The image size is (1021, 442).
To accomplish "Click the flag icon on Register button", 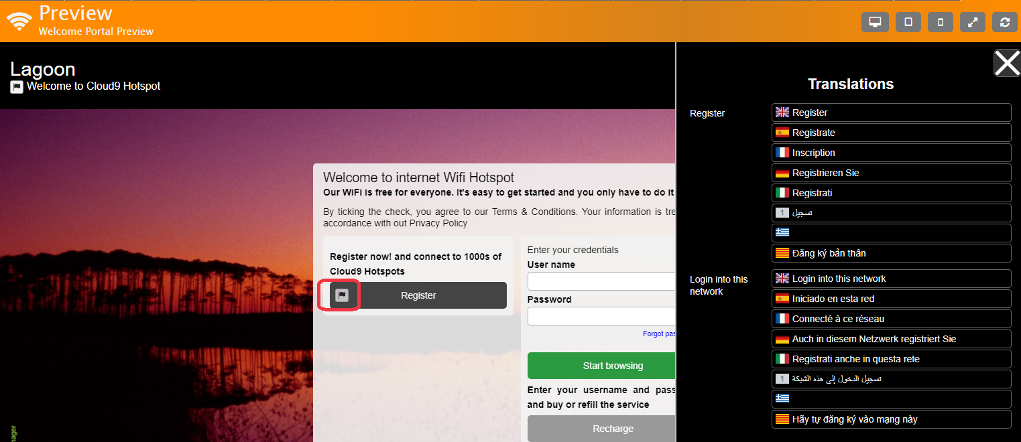I will 342,295.
